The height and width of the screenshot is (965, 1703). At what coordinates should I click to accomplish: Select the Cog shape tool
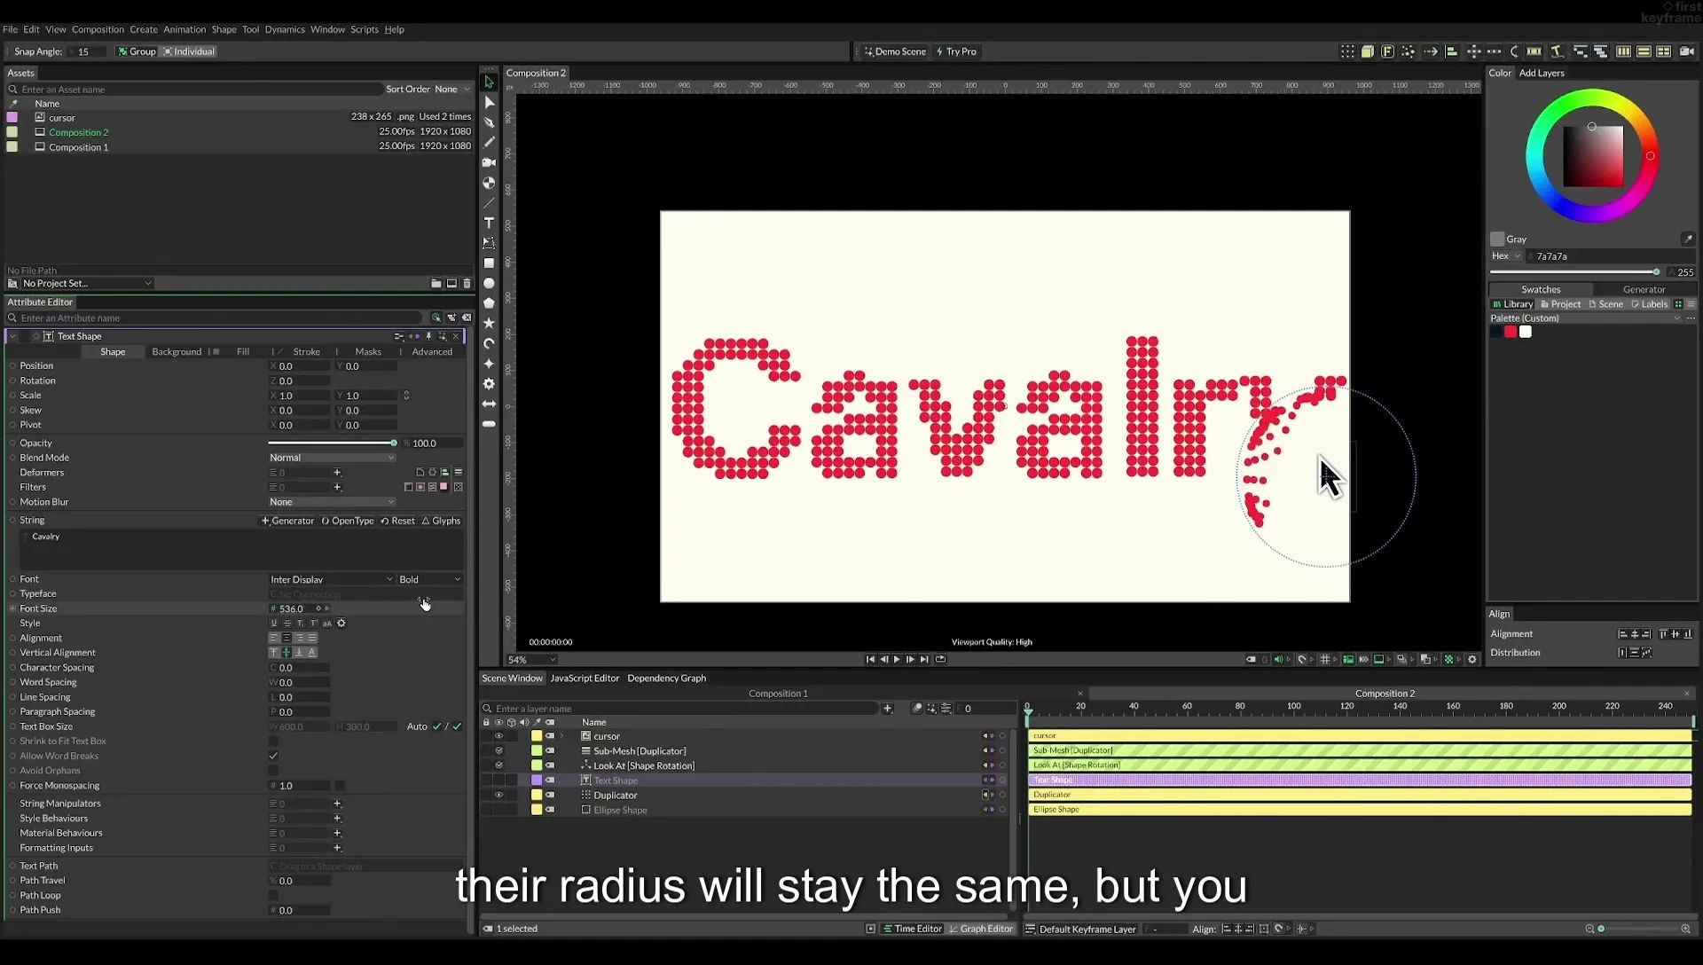pos(489,384)
